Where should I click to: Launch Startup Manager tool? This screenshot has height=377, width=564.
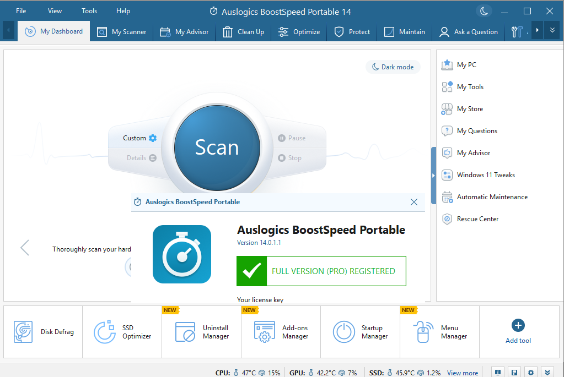[361, 332]
